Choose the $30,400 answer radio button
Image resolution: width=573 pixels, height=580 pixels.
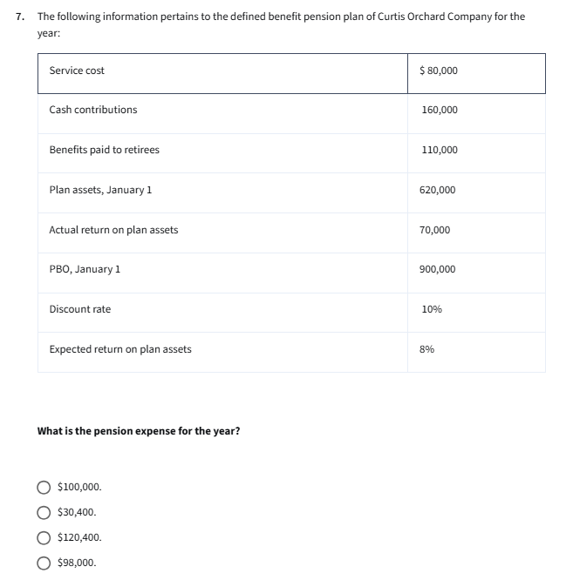(44, 512)
